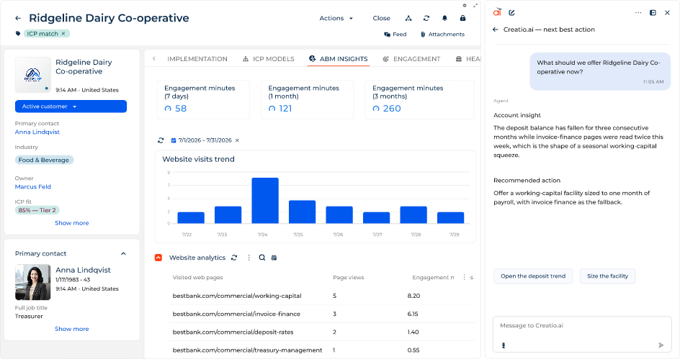
Task: Click the back arrow beside Ridgeline Dairy Co-operative
Action: 18,18
